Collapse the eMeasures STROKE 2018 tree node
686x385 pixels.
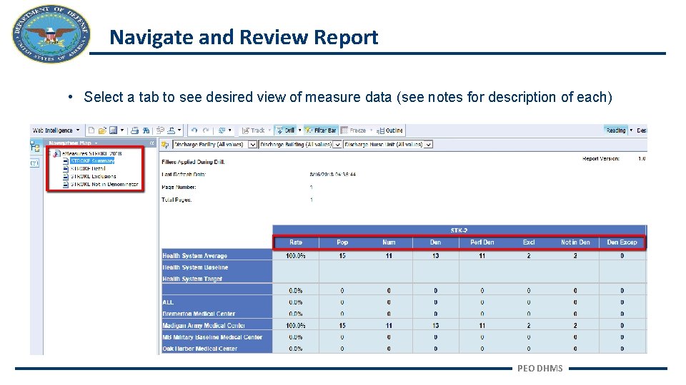pyautogui.click(x=50, y=154)
